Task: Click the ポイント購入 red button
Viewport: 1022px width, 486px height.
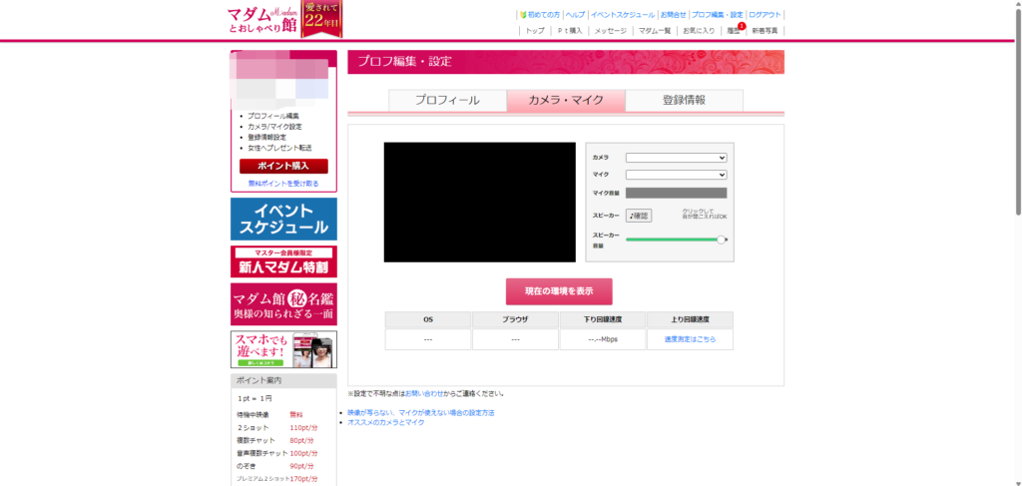Action: [x=283, y=166]
